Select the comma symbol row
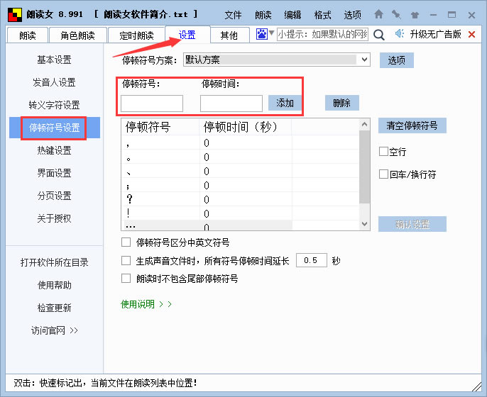This screenshot has height=397, width=487. click(240, 143)
